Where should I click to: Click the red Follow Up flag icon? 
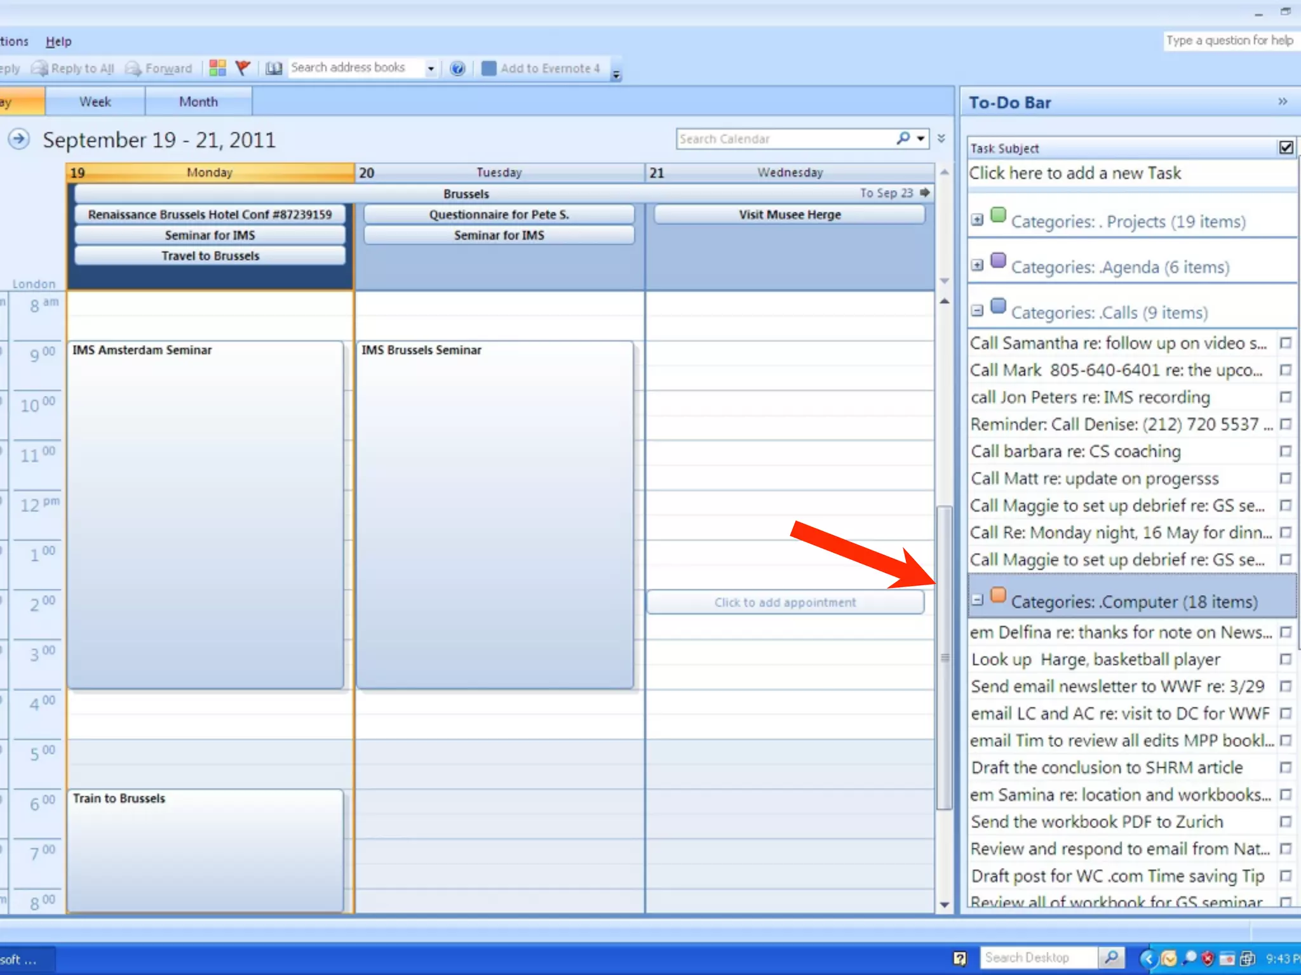(243, 68)
